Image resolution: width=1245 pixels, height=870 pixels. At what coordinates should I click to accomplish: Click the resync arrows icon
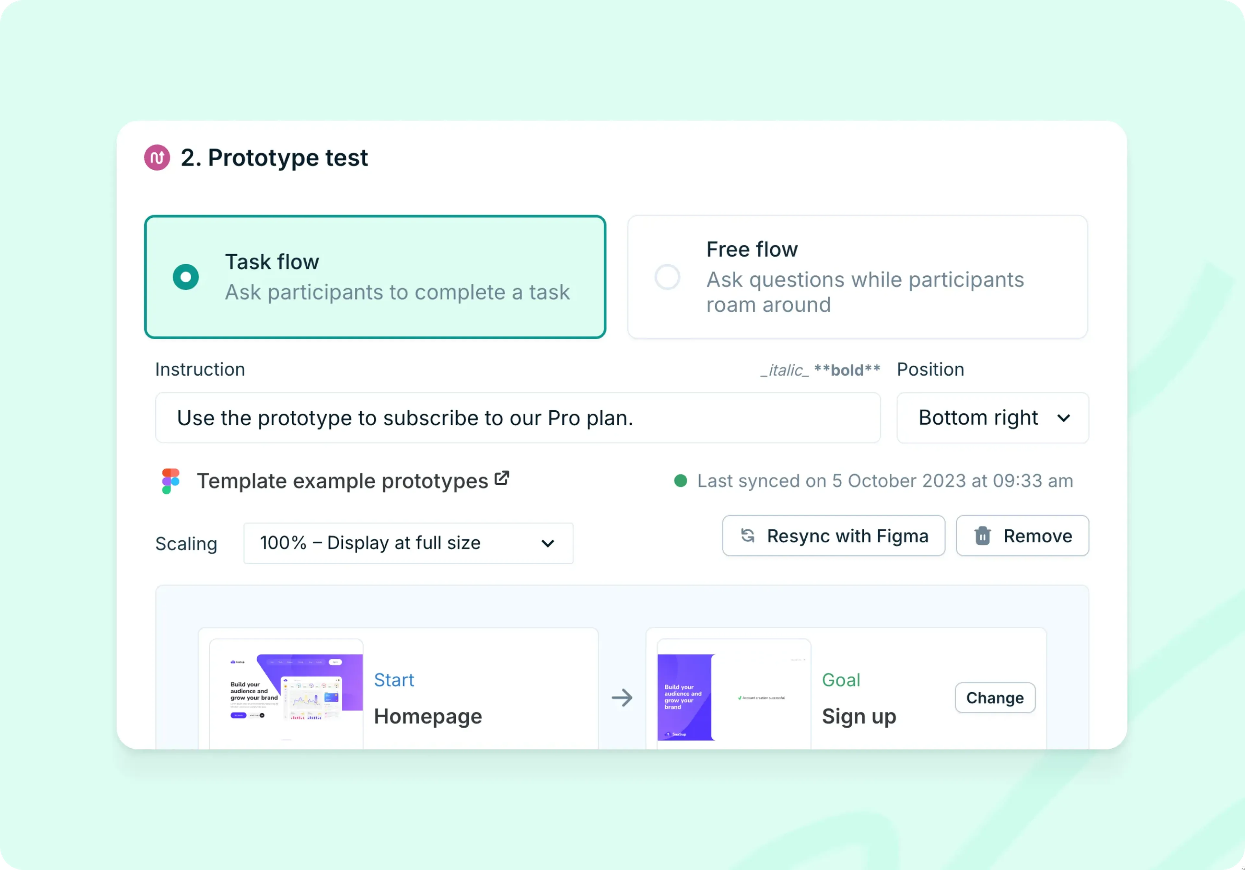pyautogui.click(x=747, y=536)
